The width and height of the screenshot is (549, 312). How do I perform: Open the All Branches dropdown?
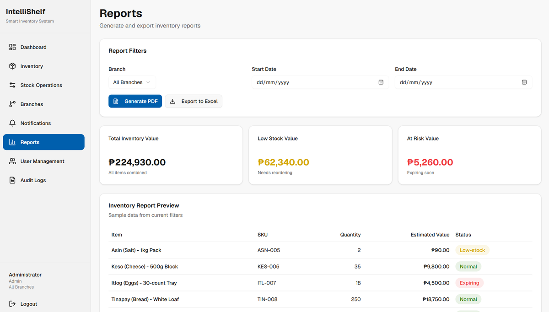click(x=132, y=82)
